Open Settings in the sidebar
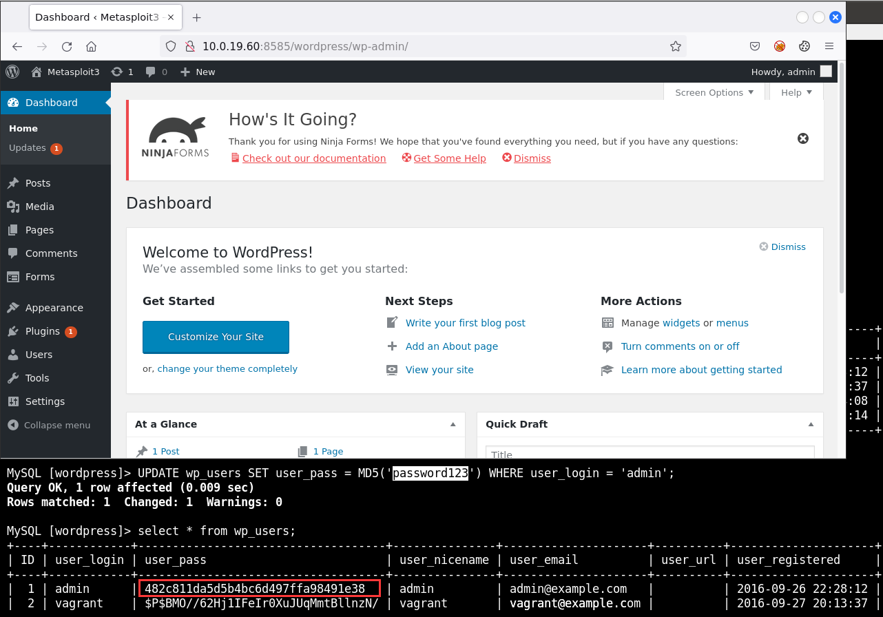The image size is (883, 617). coord(45,401)
